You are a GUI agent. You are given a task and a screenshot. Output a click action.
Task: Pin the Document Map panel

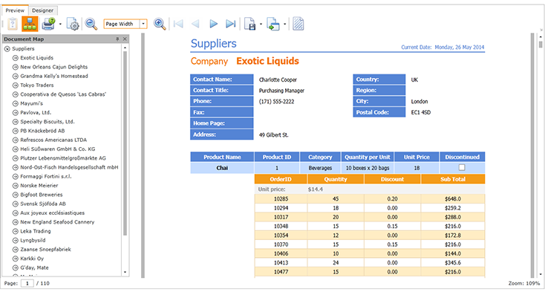117,39
